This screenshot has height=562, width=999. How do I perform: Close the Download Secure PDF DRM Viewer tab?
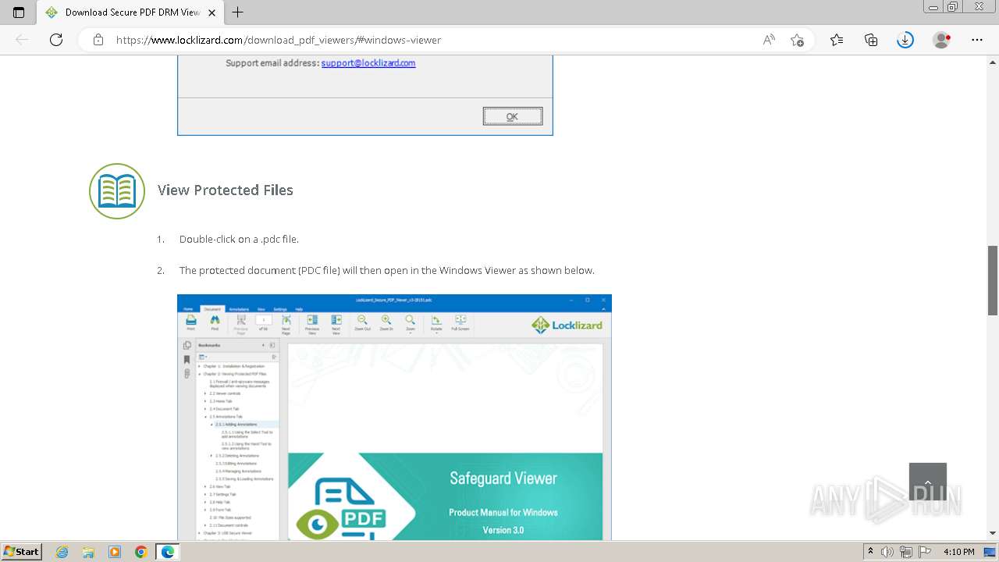[212, 12]
